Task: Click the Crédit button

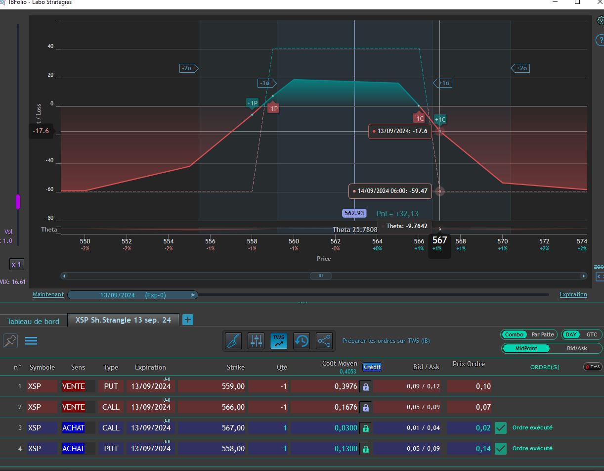Action: (x=372, y=367)
